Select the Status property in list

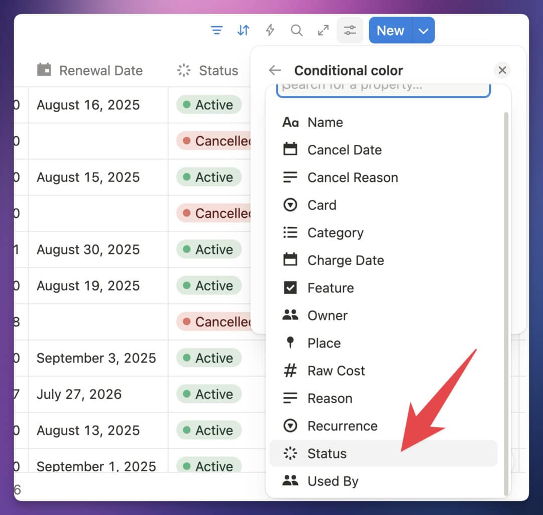(x=383, y=453)
